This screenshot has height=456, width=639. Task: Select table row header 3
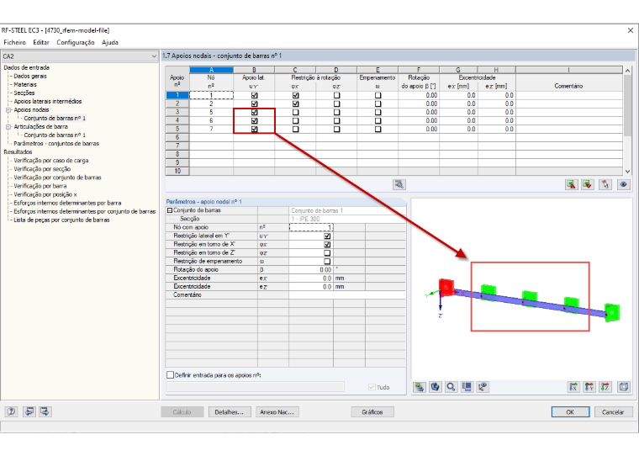coord(177,112)
